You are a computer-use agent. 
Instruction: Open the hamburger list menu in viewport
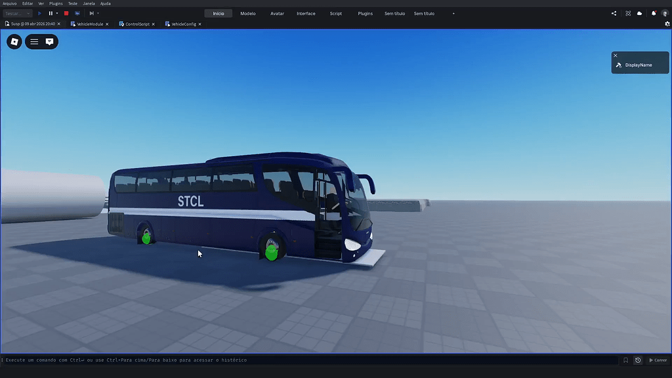(34, 41)
